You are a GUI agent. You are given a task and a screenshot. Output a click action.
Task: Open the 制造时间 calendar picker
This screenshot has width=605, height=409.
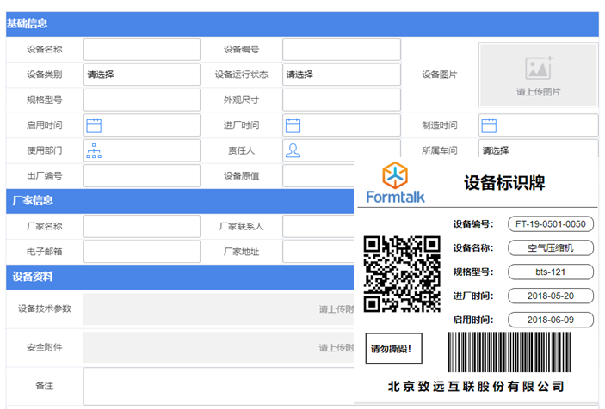click(489, 125)
